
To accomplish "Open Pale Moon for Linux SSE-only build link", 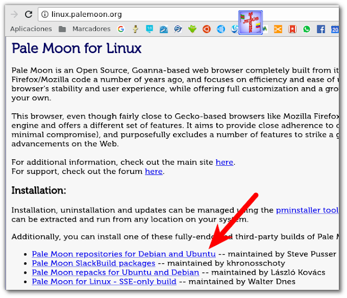I will click(104, 282).
